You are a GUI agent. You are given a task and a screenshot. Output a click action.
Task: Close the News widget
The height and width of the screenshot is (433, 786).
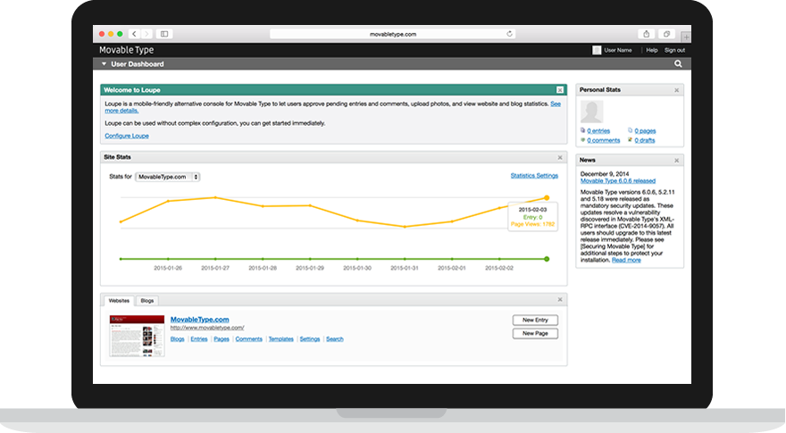677,161
